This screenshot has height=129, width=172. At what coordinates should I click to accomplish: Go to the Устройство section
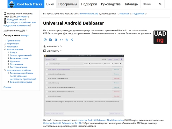13,44
